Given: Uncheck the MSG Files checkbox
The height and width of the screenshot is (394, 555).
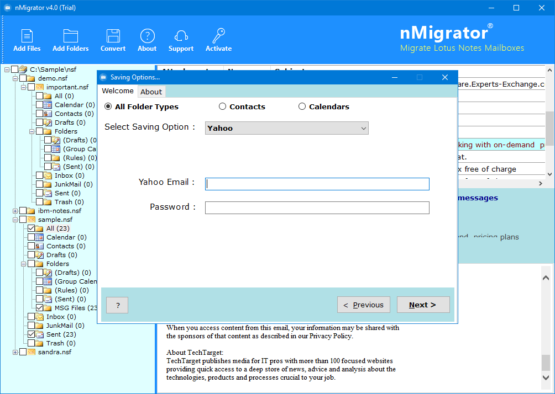Looking at the screenshot, I should [x=39, y=308].
